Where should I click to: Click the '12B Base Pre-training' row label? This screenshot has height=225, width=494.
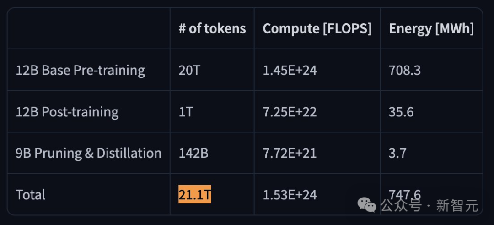81,70
